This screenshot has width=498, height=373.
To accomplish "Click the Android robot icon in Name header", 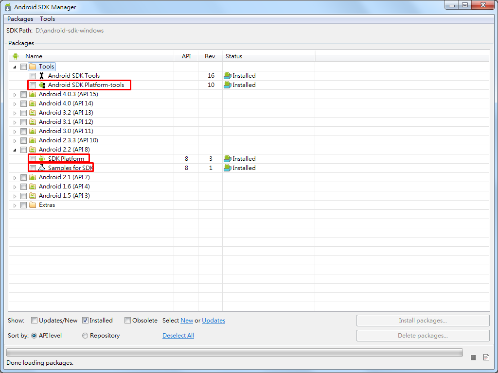I will (16, 56).
